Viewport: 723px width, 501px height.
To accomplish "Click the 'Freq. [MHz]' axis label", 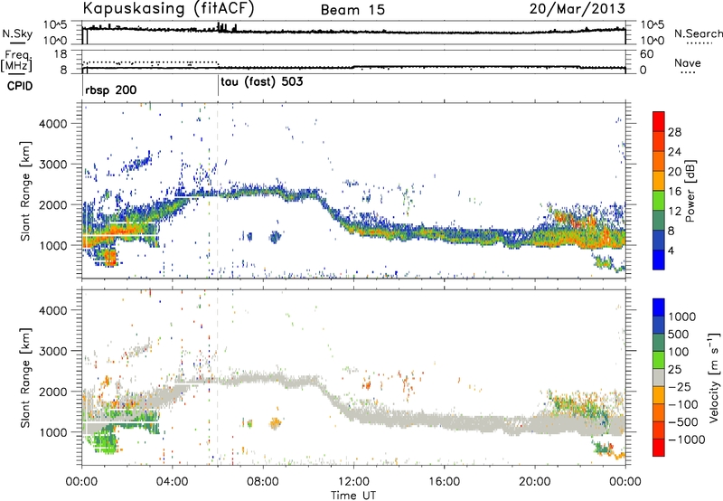I will pos(16,61).
